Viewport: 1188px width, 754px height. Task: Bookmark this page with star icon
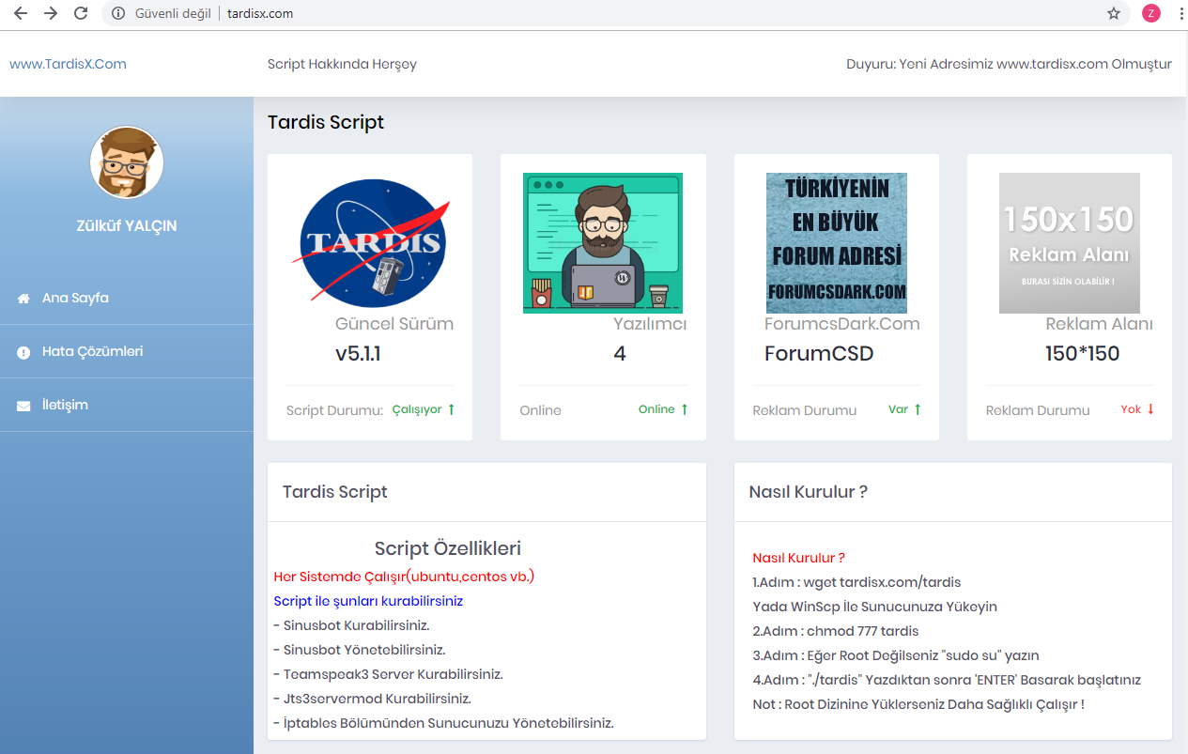click(x=1114, y=13)
